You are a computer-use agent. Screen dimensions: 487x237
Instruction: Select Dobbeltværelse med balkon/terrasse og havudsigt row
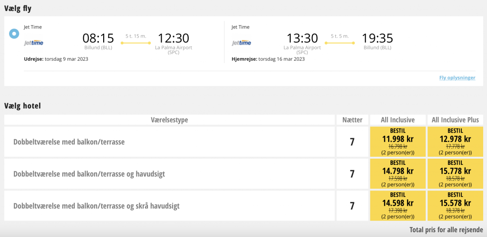click(x=169, y=174)
